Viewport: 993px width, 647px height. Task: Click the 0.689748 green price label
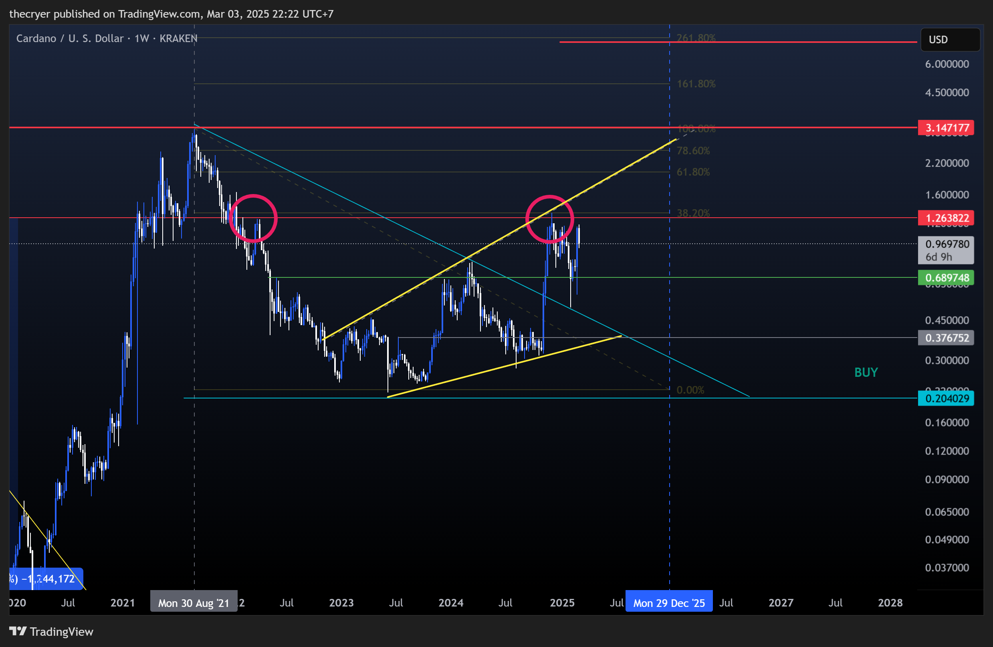tap(946, 277)
